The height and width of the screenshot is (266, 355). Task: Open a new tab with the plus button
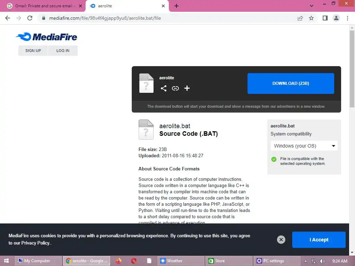click(x=176, y=6)
